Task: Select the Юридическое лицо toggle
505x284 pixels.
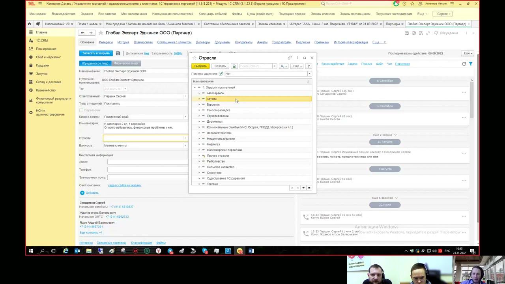Action: 95,63
